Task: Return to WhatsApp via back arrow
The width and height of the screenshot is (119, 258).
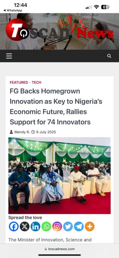Action: point(13,10)
